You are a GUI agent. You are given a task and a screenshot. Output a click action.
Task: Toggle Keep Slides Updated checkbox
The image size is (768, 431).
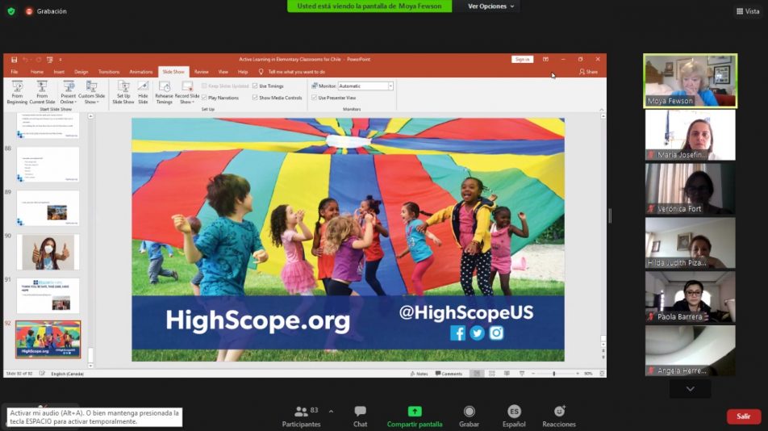(204, 86)
